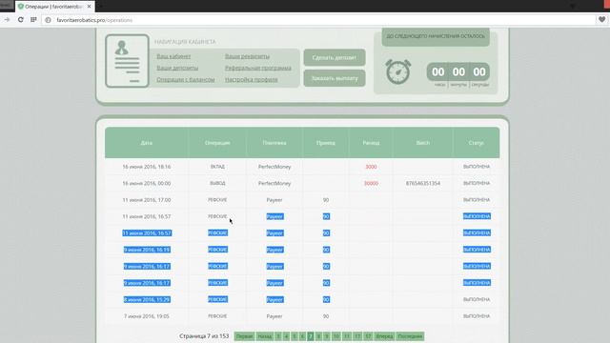Click the hours counter showing 00
Image resolution: width=610 pixels, height=343 pixels.
tap(438, 72)
